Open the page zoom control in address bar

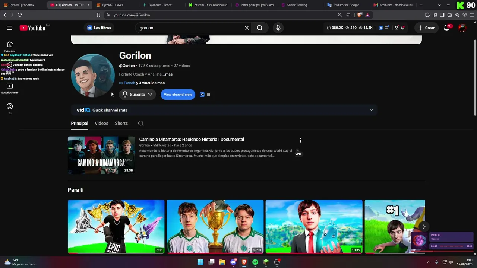point(340,15)
